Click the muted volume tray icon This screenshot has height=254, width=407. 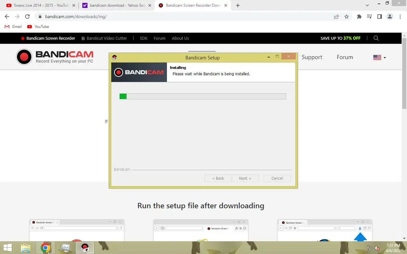point(377,248)
